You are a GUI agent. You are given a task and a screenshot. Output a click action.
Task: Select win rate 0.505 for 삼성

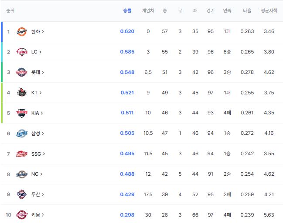(x=127, y=133)
